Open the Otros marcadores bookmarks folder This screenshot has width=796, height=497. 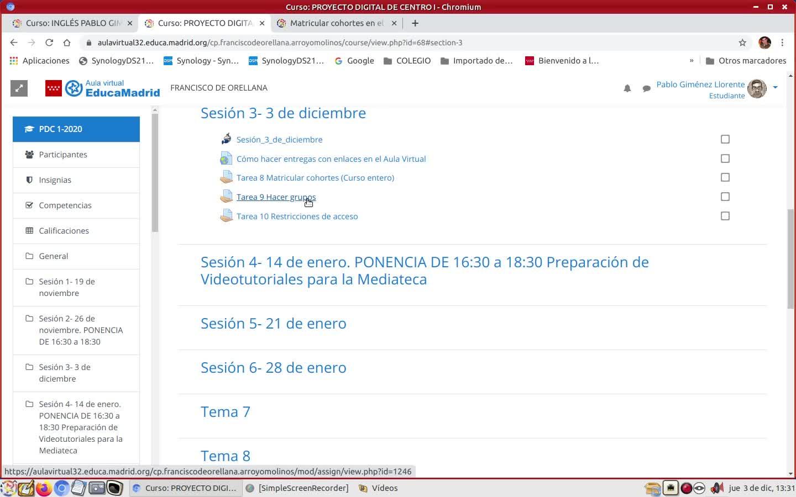click(x=746, y=61)
